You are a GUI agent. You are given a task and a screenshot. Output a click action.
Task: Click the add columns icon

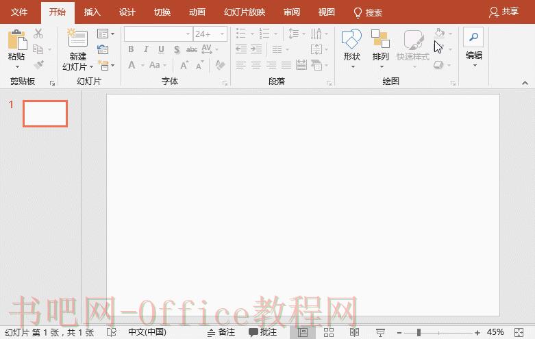pos(277,49)
